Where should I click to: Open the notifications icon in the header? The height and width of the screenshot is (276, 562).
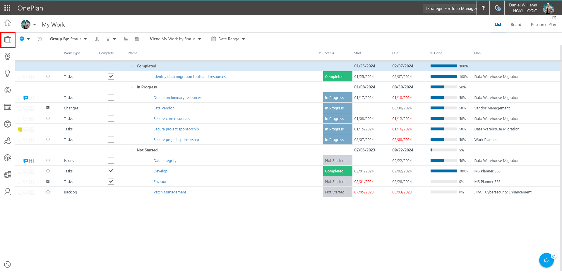click(x=497, y=8)
